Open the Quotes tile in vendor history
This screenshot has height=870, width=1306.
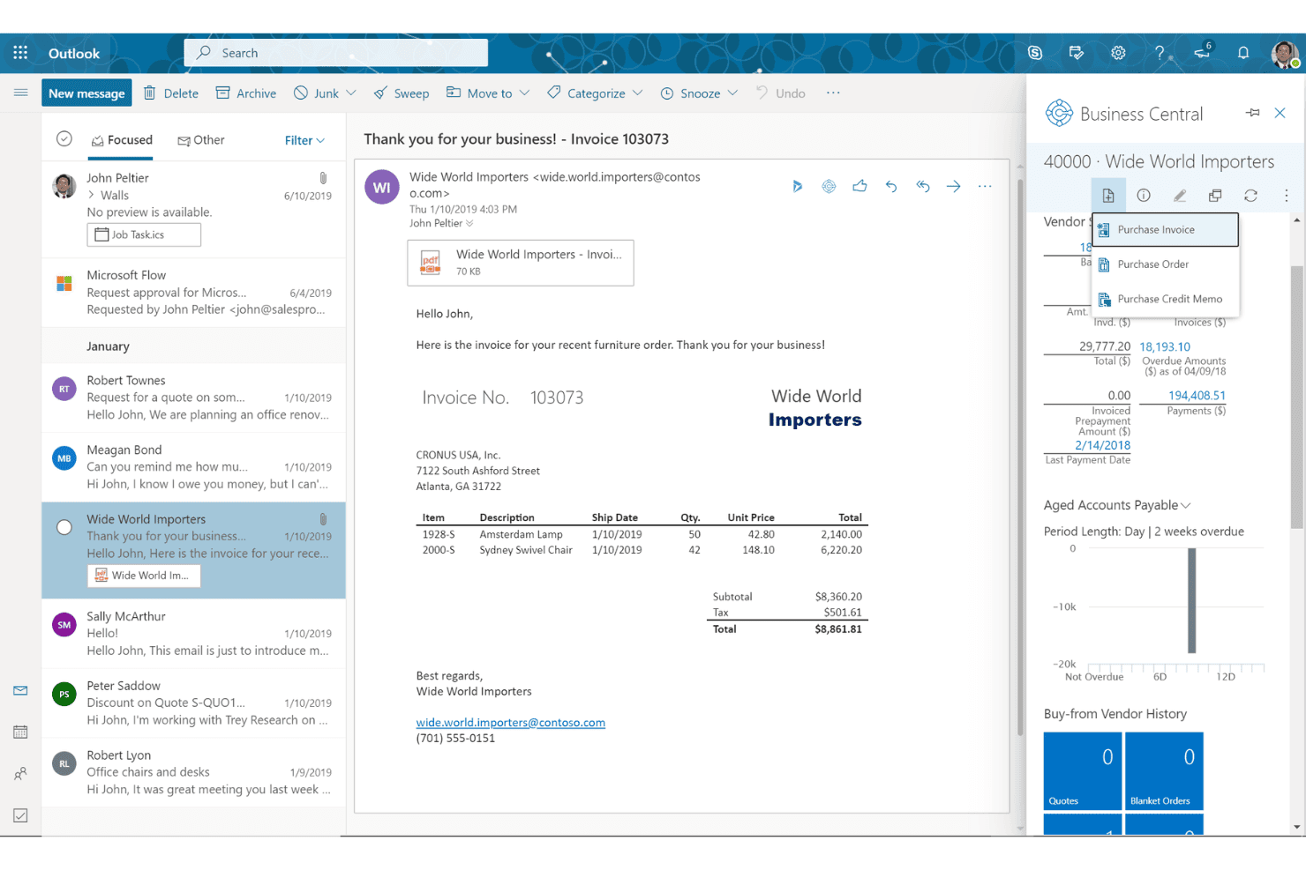(1083, 771)
